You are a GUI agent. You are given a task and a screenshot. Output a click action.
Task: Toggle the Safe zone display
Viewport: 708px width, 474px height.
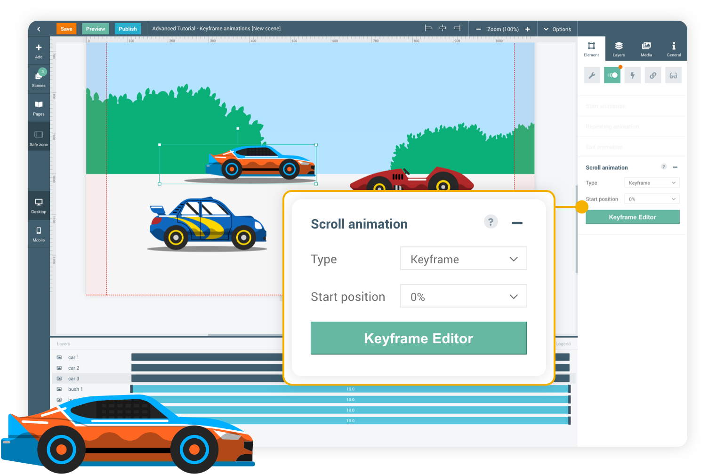point(39,138)
